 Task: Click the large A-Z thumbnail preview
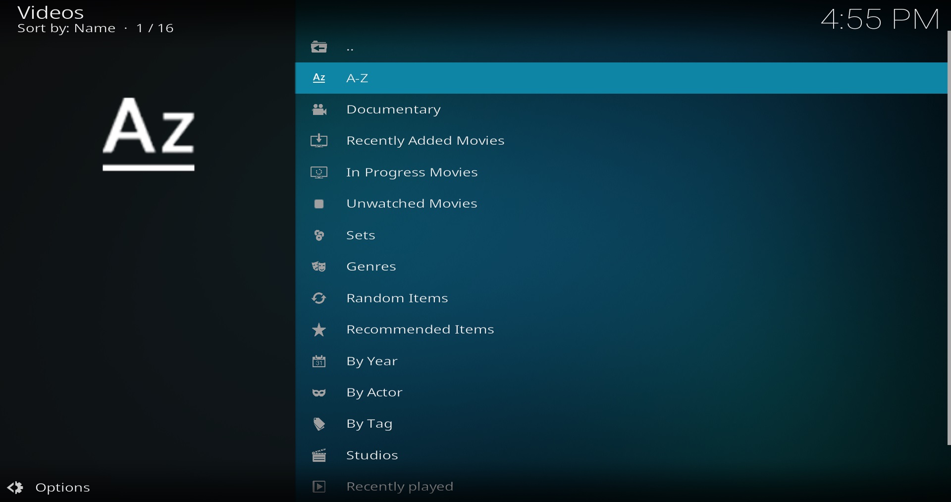coord(149,134)
